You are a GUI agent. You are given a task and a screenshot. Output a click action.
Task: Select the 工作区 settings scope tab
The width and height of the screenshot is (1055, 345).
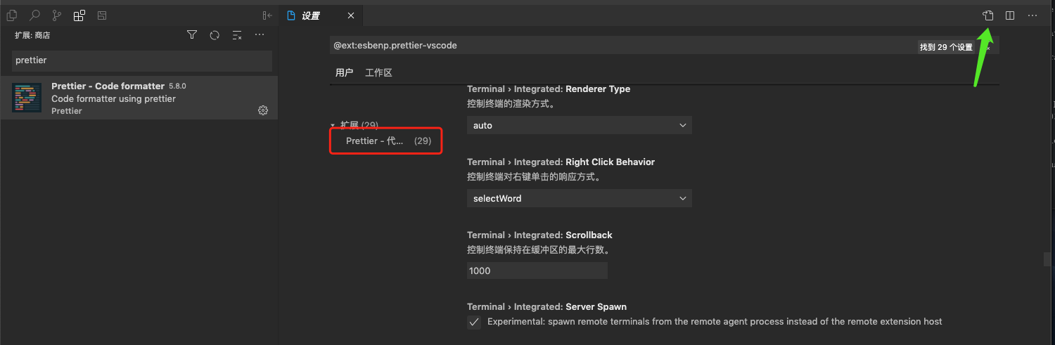tap(378, 72)
